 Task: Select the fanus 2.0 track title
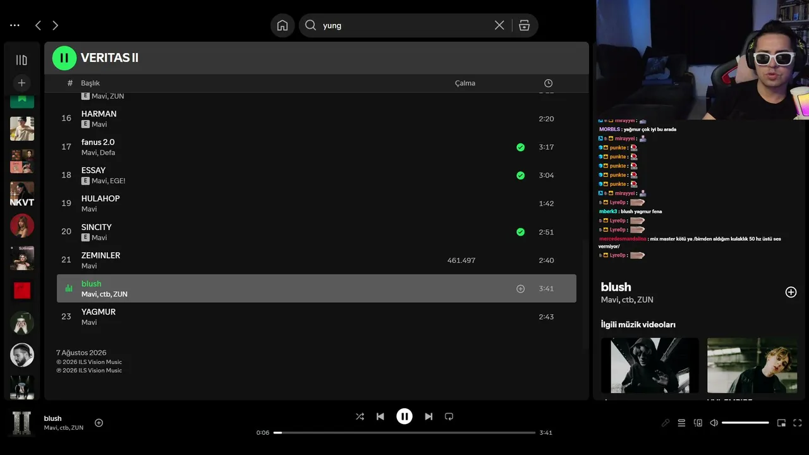[x=98, y=142]
